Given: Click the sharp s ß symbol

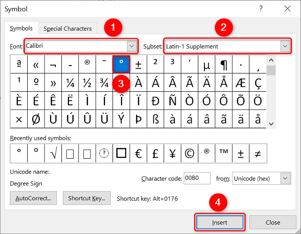Looking at the screenshot, I should (x=155, y=118).
